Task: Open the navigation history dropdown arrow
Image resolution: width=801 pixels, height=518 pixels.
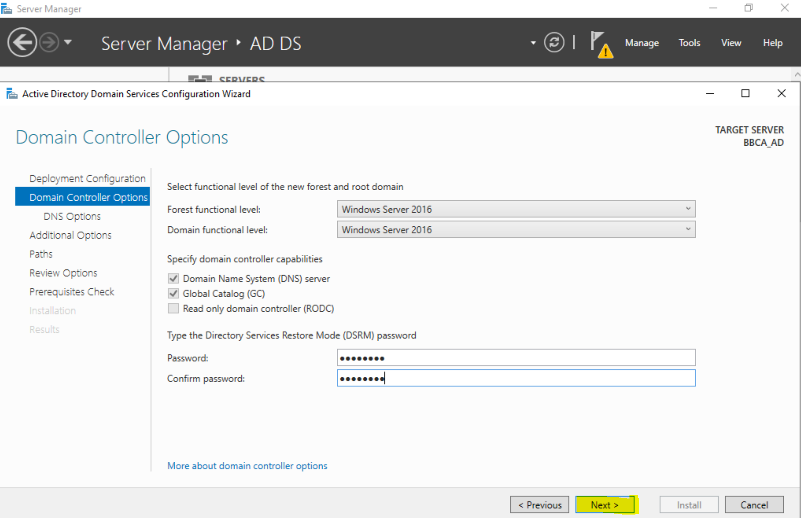Action: click(68, 42)
